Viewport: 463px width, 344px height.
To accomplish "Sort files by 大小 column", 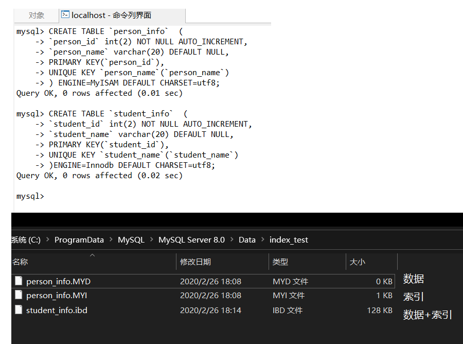I will [357, 262].
